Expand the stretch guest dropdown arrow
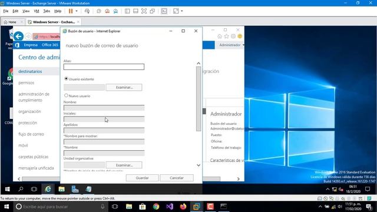377x212 pixels. 182,11
